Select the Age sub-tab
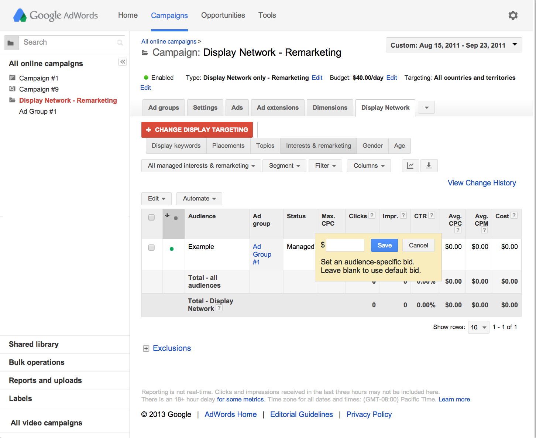The width and height of the screenshot is (536, 438). click(x=399, y=146)
